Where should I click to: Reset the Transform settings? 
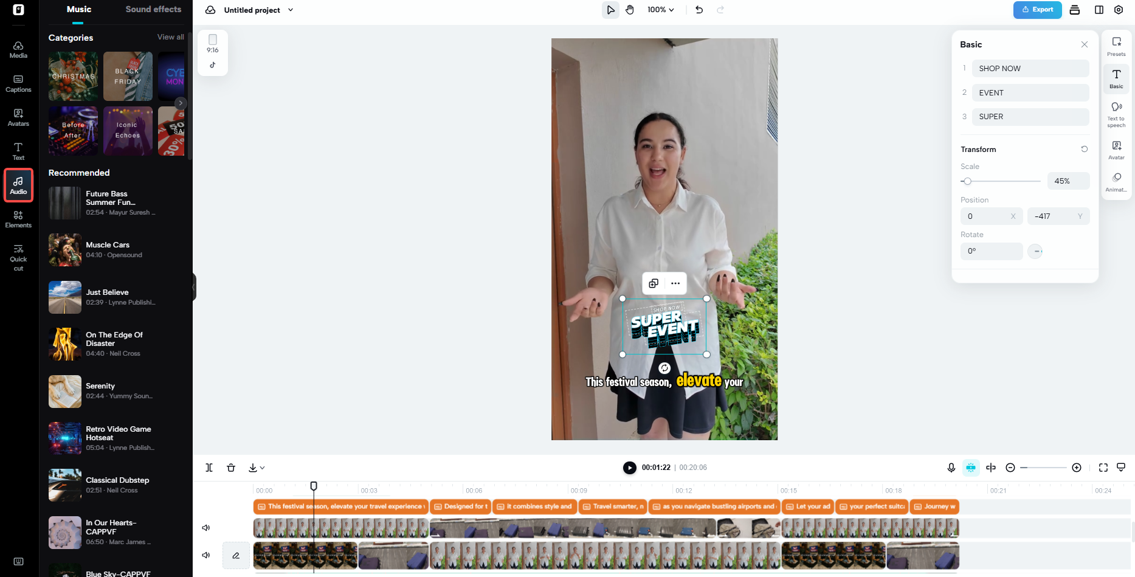point(1084,149)
